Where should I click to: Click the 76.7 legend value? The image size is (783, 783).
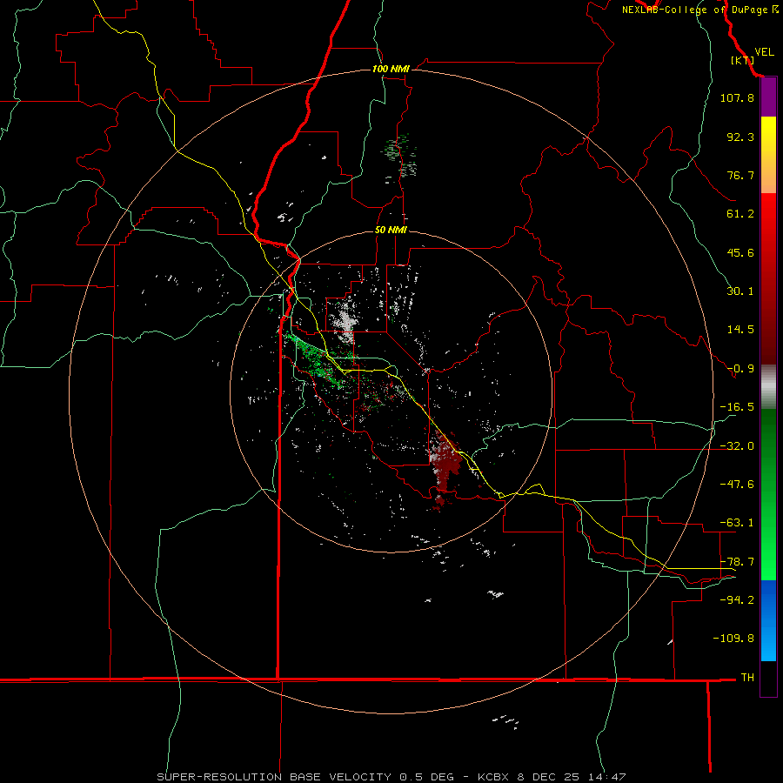(x=740, y=175)
